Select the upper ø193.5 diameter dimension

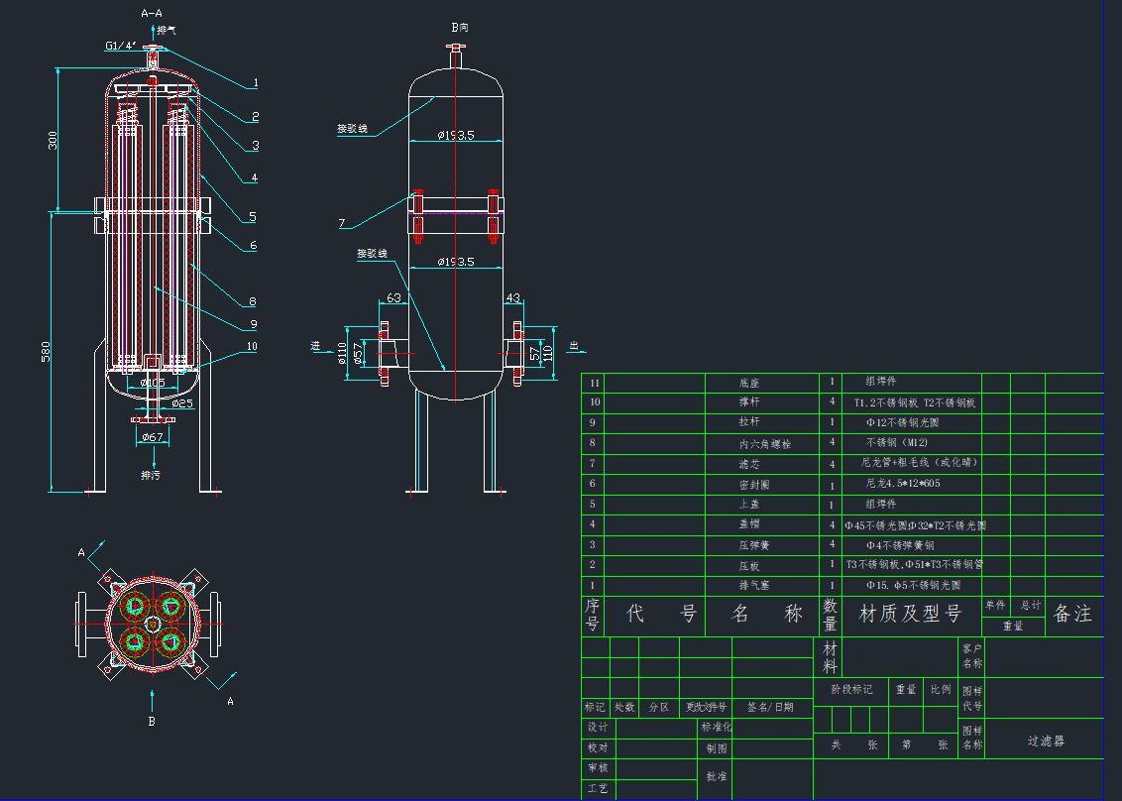[455, 135]
